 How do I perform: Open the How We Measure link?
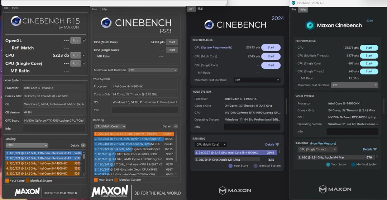323,143
